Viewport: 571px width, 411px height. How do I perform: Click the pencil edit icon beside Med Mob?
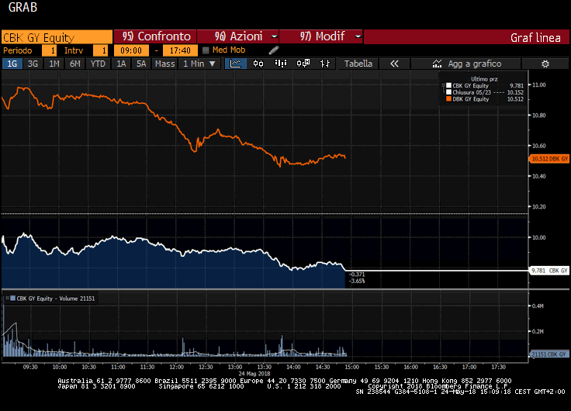tap(274, 50)
